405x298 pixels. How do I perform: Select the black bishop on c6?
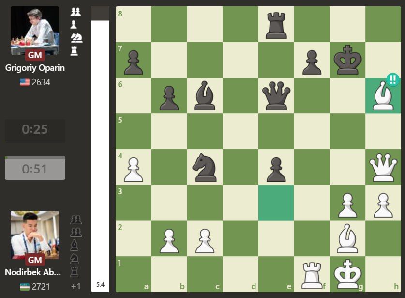tap(205, 96)
